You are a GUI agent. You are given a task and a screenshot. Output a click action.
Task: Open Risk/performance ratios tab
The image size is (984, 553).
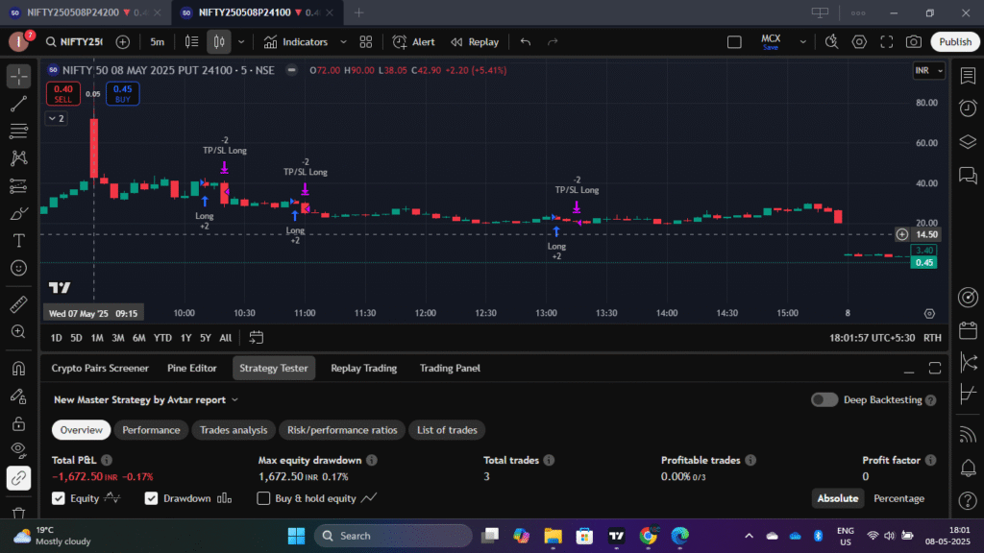pyautogui.click(x=342, y=430)
